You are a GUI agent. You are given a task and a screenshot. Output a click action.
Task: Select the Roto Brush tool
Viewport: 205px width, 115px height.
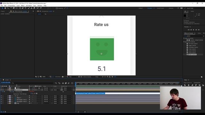[x=38, y=8]
